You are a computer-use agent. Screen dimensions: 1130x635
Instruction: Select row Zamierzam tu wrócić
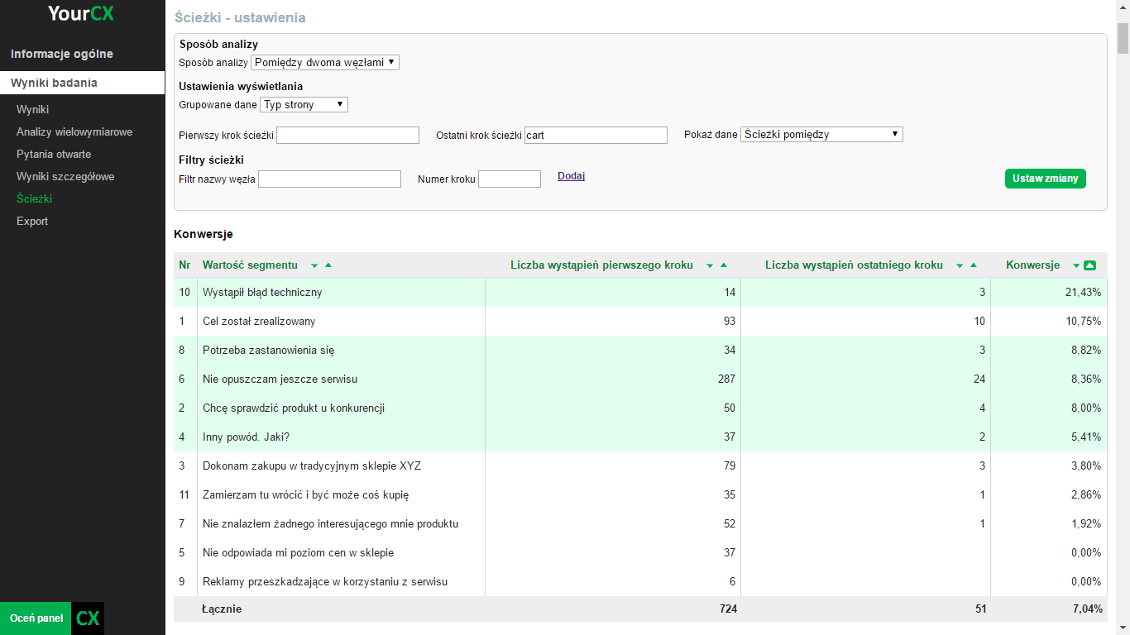640,494
